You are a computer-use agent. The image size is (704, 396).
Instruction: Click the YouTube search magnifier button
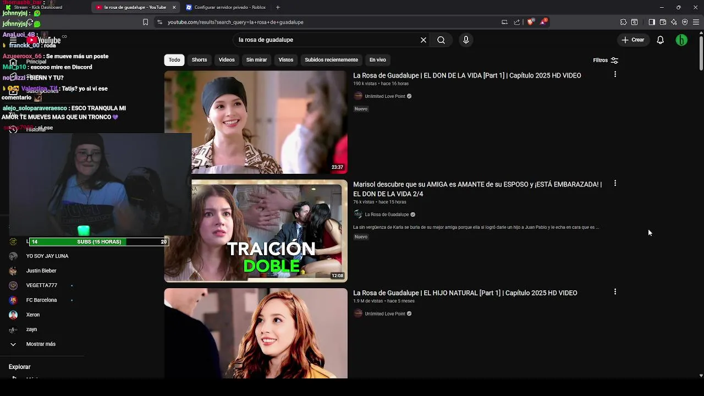click(441, 40)
